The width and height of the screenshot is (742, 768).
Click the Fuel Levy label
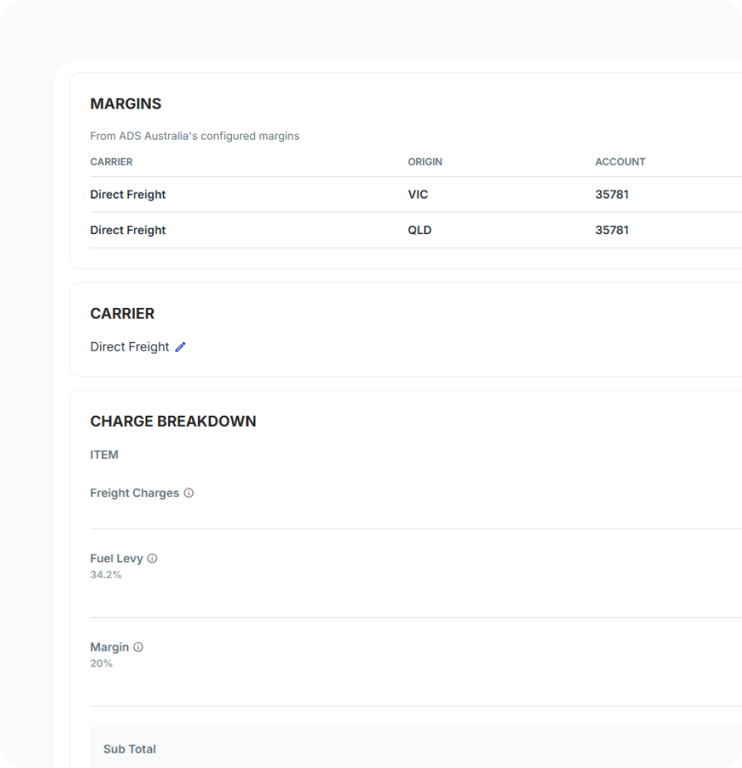pos(117,559)
